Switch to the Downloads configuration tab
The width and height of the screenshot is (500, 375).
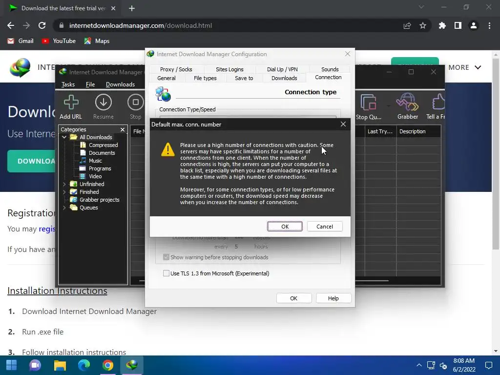coord(284,78)
